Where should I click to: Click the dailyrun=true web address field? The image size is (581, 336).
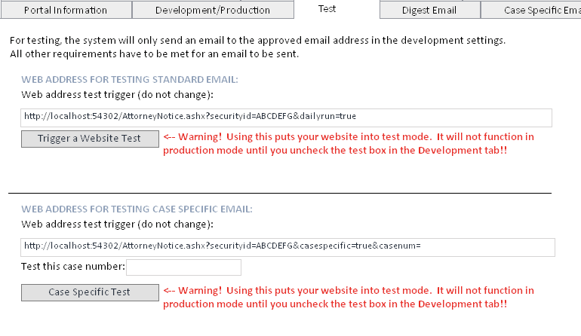coord(287,117)
